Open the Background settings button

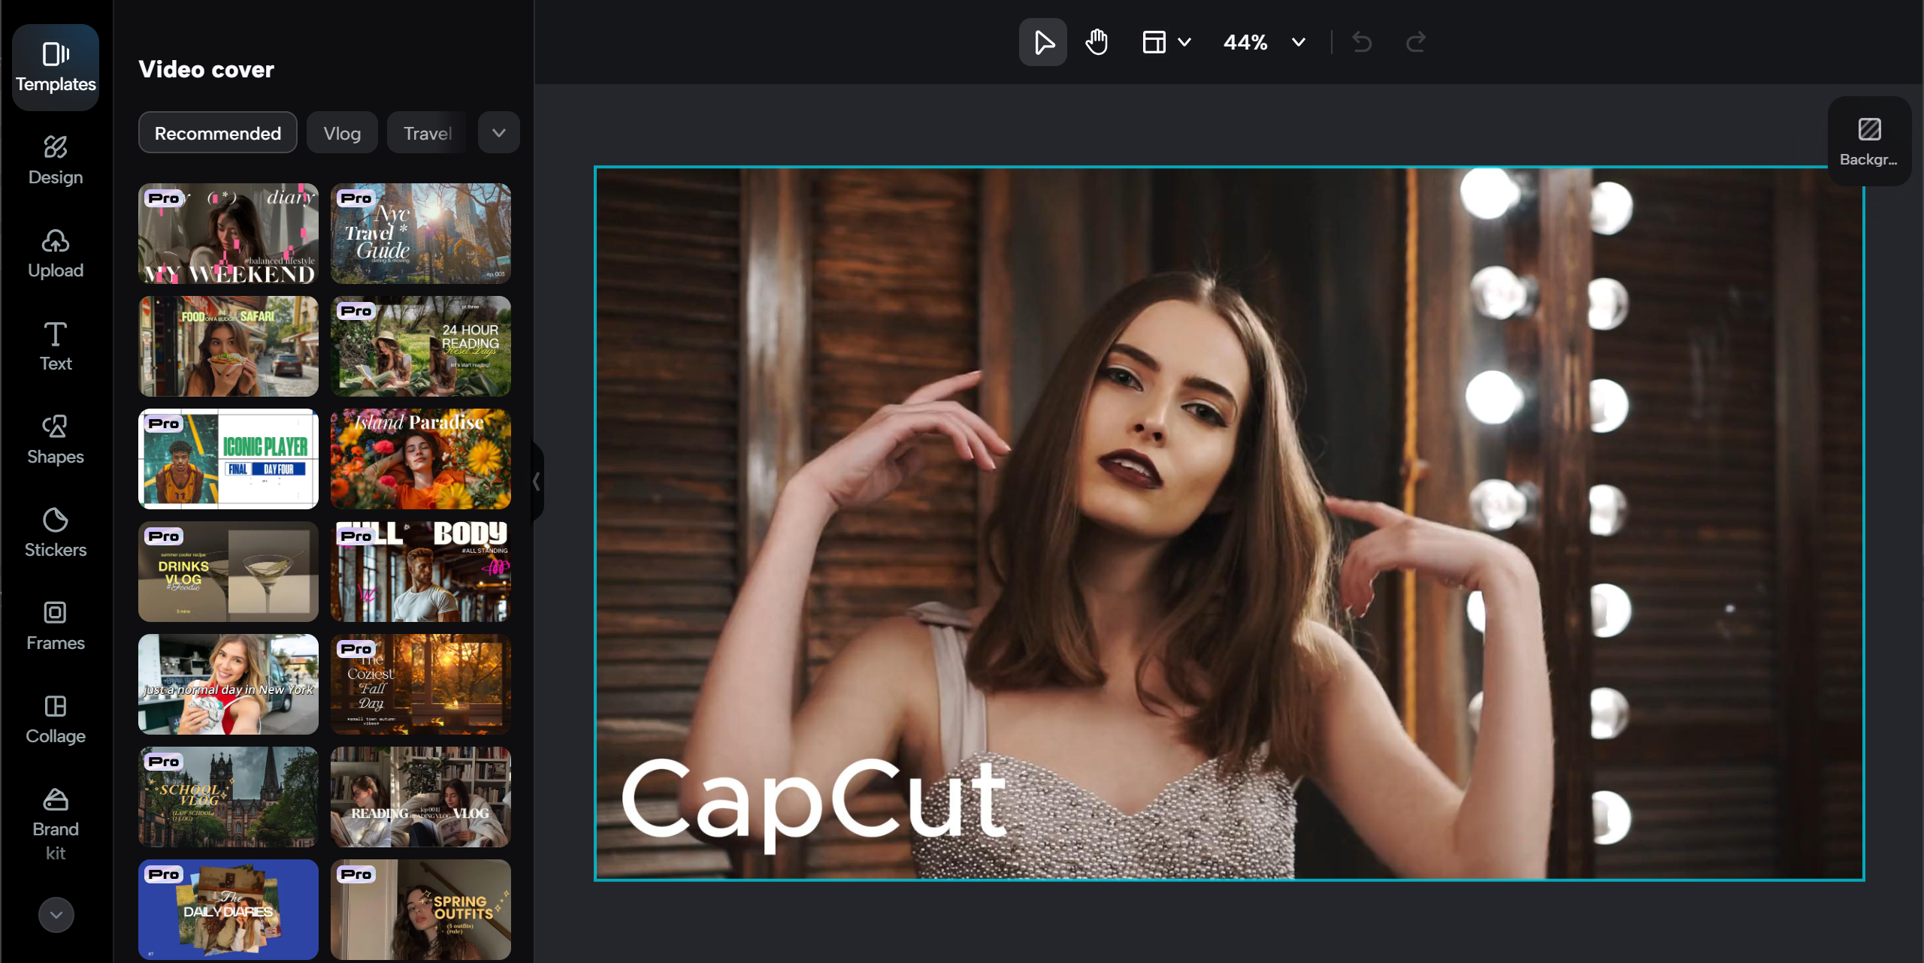coord(1868,141)
